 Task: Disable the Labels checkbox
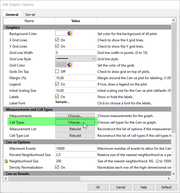[x=57, y=97]
